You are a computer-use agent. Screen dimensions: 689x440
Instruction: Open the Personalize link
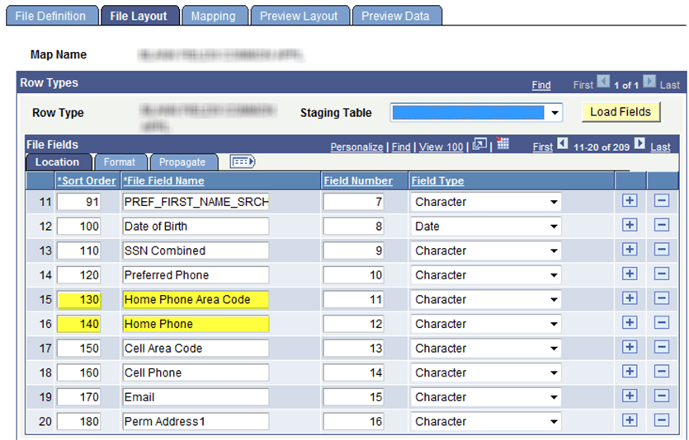click(x=356, y=147)
